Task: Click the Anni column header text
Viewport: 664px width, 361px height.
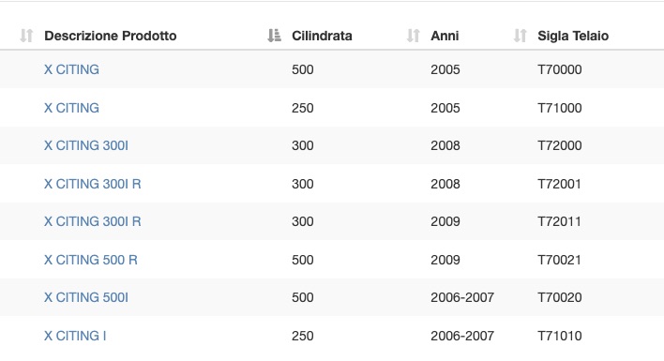Action: click(x=445, y=36)
